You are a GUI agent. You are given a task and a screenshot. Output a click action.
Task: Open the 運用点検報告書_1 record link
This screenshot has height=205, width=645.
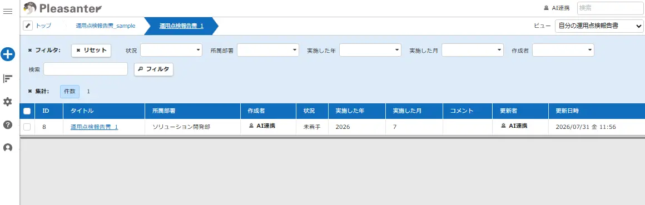pos(94,127)
